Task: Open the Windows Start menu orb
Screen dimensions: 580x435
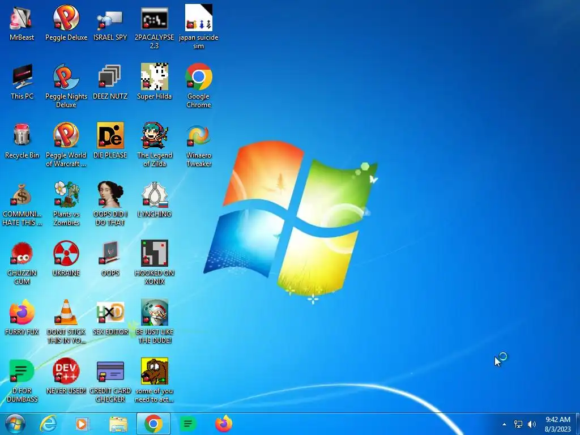Action: click(15, 424)
